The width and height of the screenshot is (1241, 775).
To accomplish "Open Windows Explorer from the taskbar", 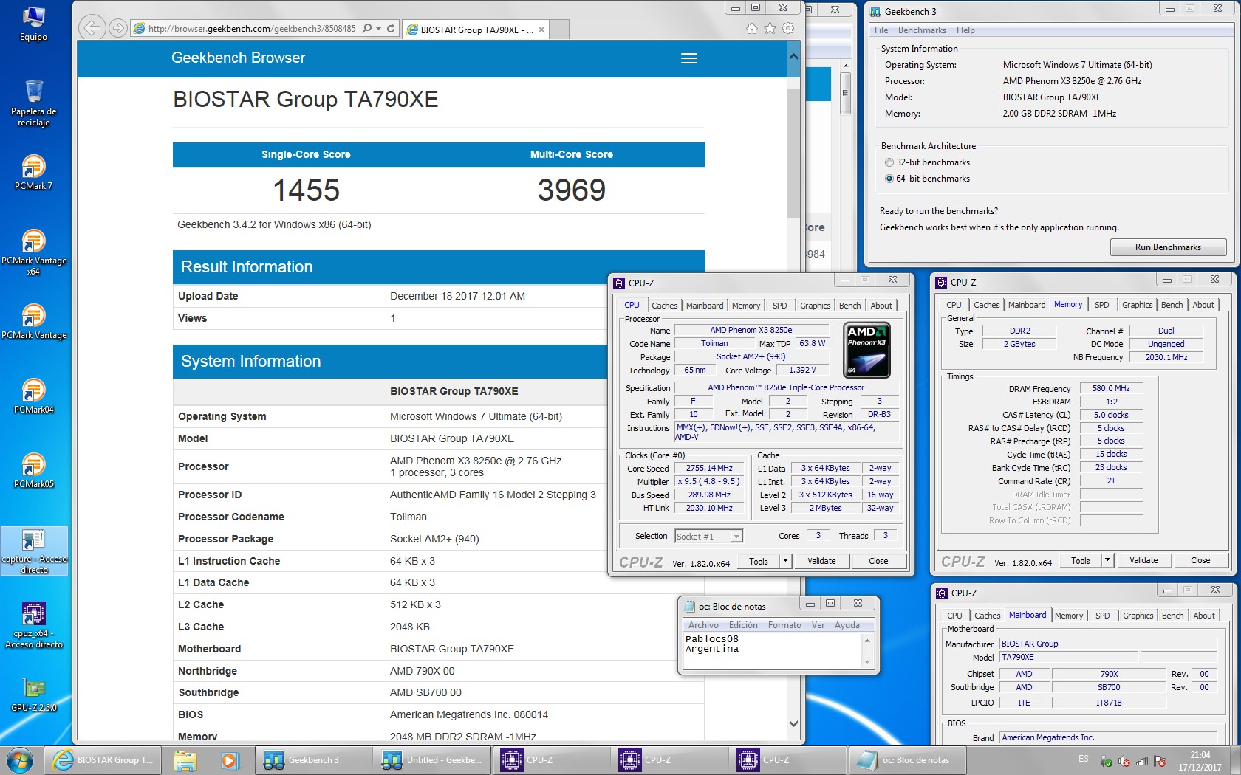I will tap(185, 760).
